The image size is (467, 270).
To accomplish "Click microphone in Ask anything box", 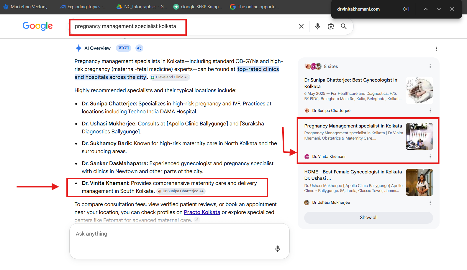I will [x=278, y=249].
